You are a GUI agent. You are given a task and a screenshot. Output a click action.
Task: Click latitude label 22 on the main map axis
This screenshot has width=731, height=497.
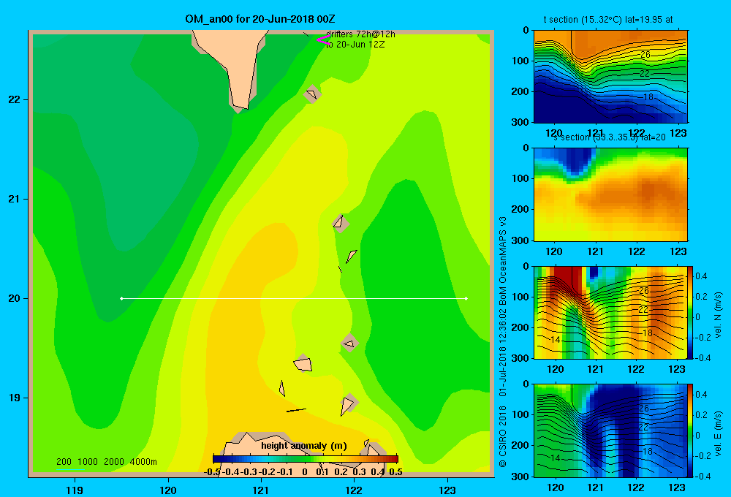click(14, 100)
